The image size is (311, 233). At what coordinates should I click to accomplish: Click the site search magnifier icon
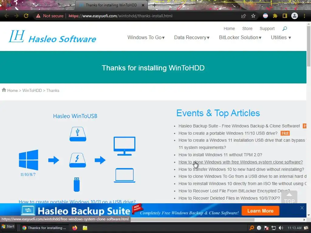(x=285, y=29)
